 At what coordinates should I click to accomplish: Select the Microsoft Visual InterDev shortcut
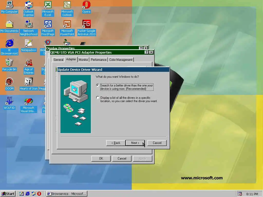pos(29,105)
